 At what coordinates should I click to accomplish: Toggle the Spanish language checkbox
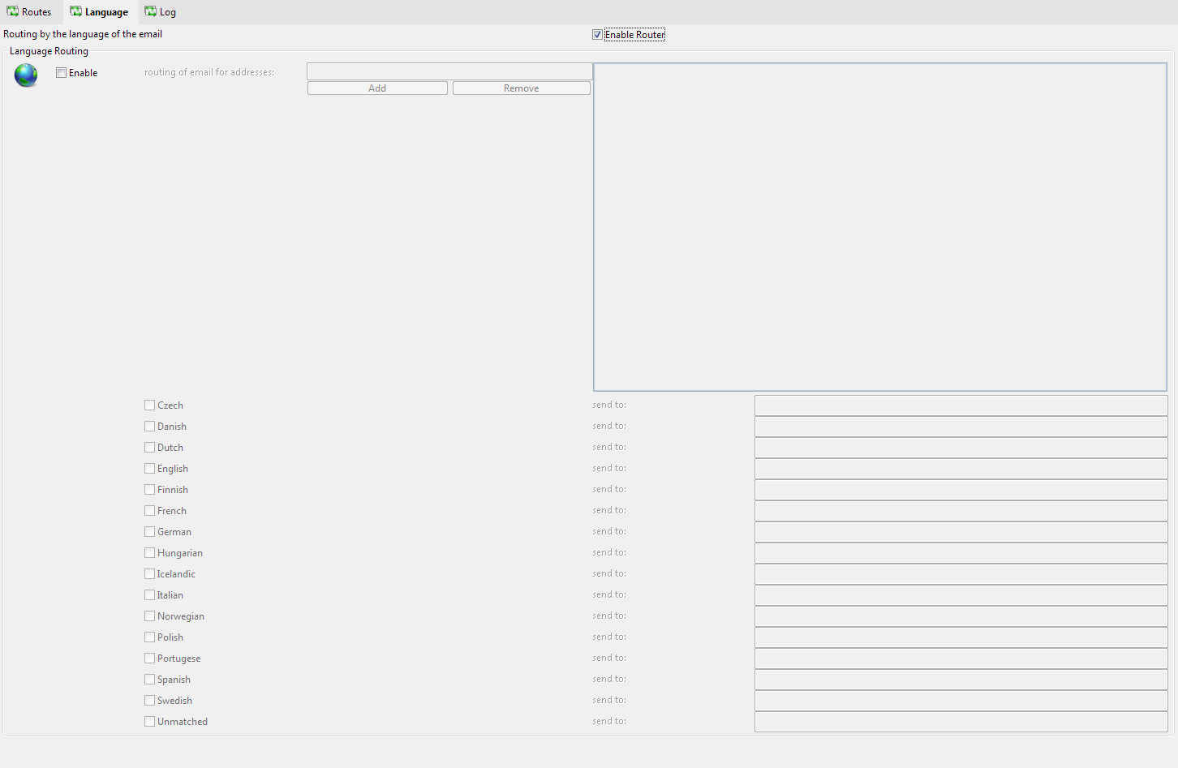coord(150,680)
